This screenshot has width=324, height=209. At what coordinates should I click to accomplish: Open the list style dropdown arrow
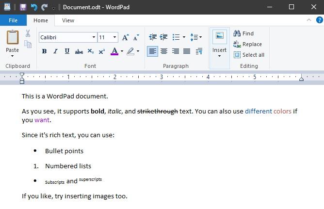click(184, 37)
